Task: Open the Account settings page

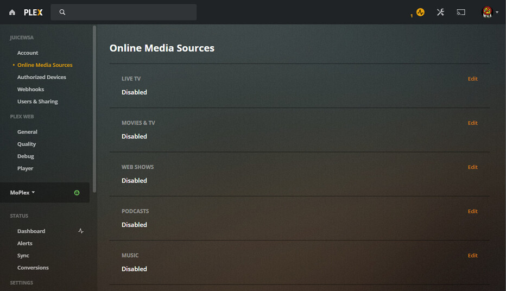Action: point(28,53)
